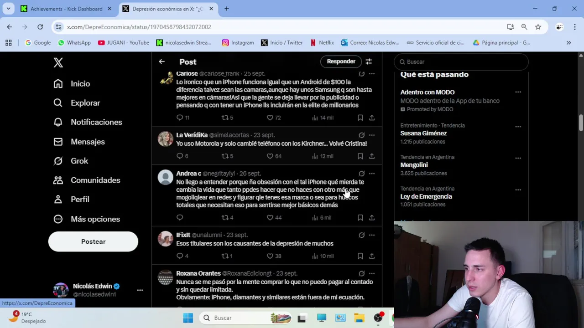Bookmark Andrea c's post
This screenshot has width=584, height=328.
pyautogui.click(x=360, y=218)
